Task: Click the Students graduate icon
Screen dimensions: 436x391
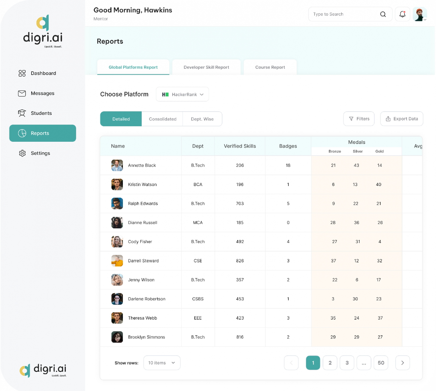Action: tap(22, 113)
